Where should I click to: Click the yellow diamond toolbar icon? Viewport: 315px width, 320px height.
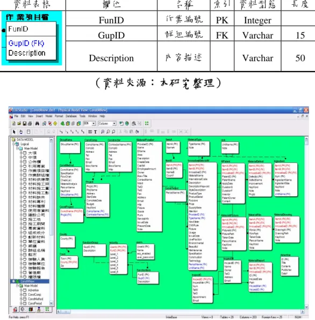coord(55,123)
